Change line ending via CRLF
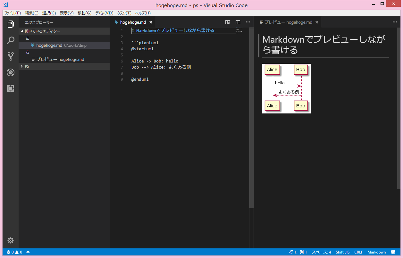The height and width of the screenshot is (258, 403). click(x=358, y=252)
